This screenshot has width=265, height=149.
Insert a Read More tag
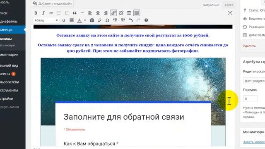pyautogui.click(x=129, y=13)
